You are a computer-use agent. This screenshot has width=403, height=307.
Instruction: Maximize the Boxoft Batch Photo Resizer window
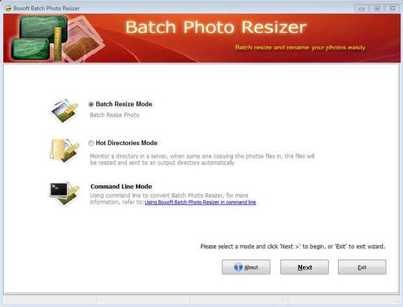coord(377,8)
